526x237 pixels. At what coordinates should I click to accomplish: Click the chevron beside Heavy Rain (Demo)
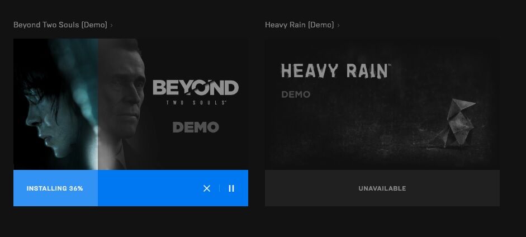(x=339, y=25)
